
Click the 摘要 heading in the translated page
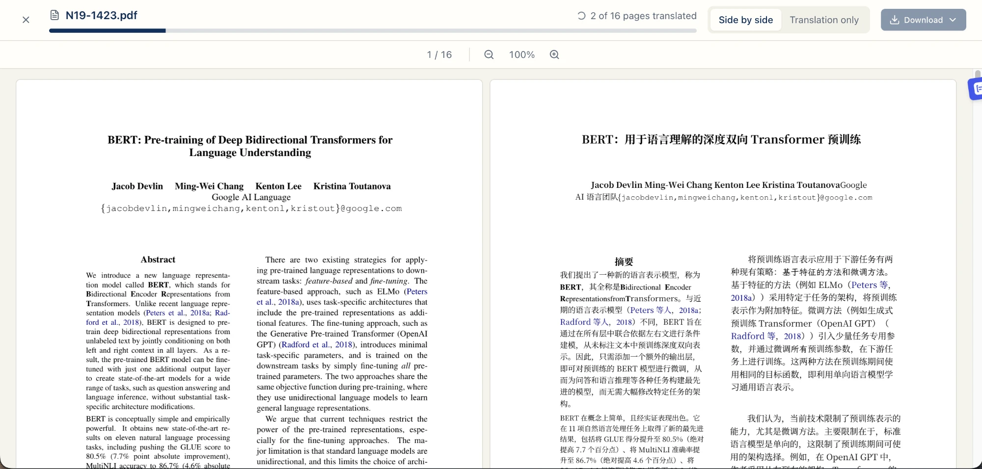624,261
